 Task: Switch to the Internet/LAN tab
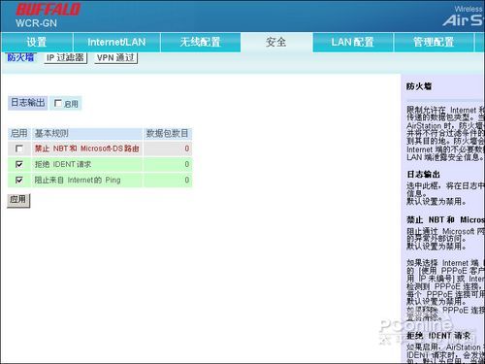pyautogui.click(x=116, y=42)
